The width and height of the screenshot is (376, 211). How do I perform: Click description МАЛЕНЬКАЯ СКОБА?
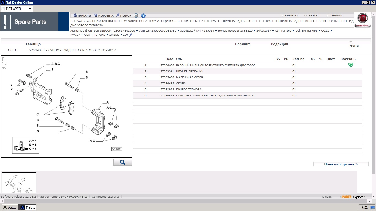point(190,77)
